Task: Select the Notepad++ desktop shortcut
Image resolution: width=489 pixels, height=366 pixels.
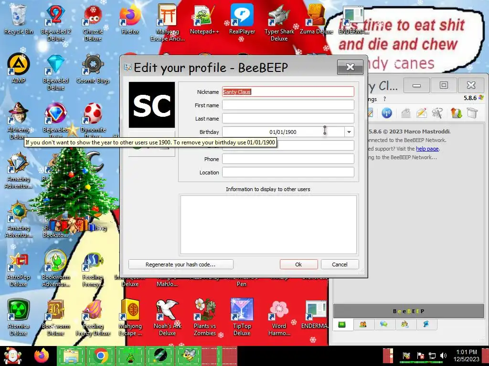Action: click(204, 19)
